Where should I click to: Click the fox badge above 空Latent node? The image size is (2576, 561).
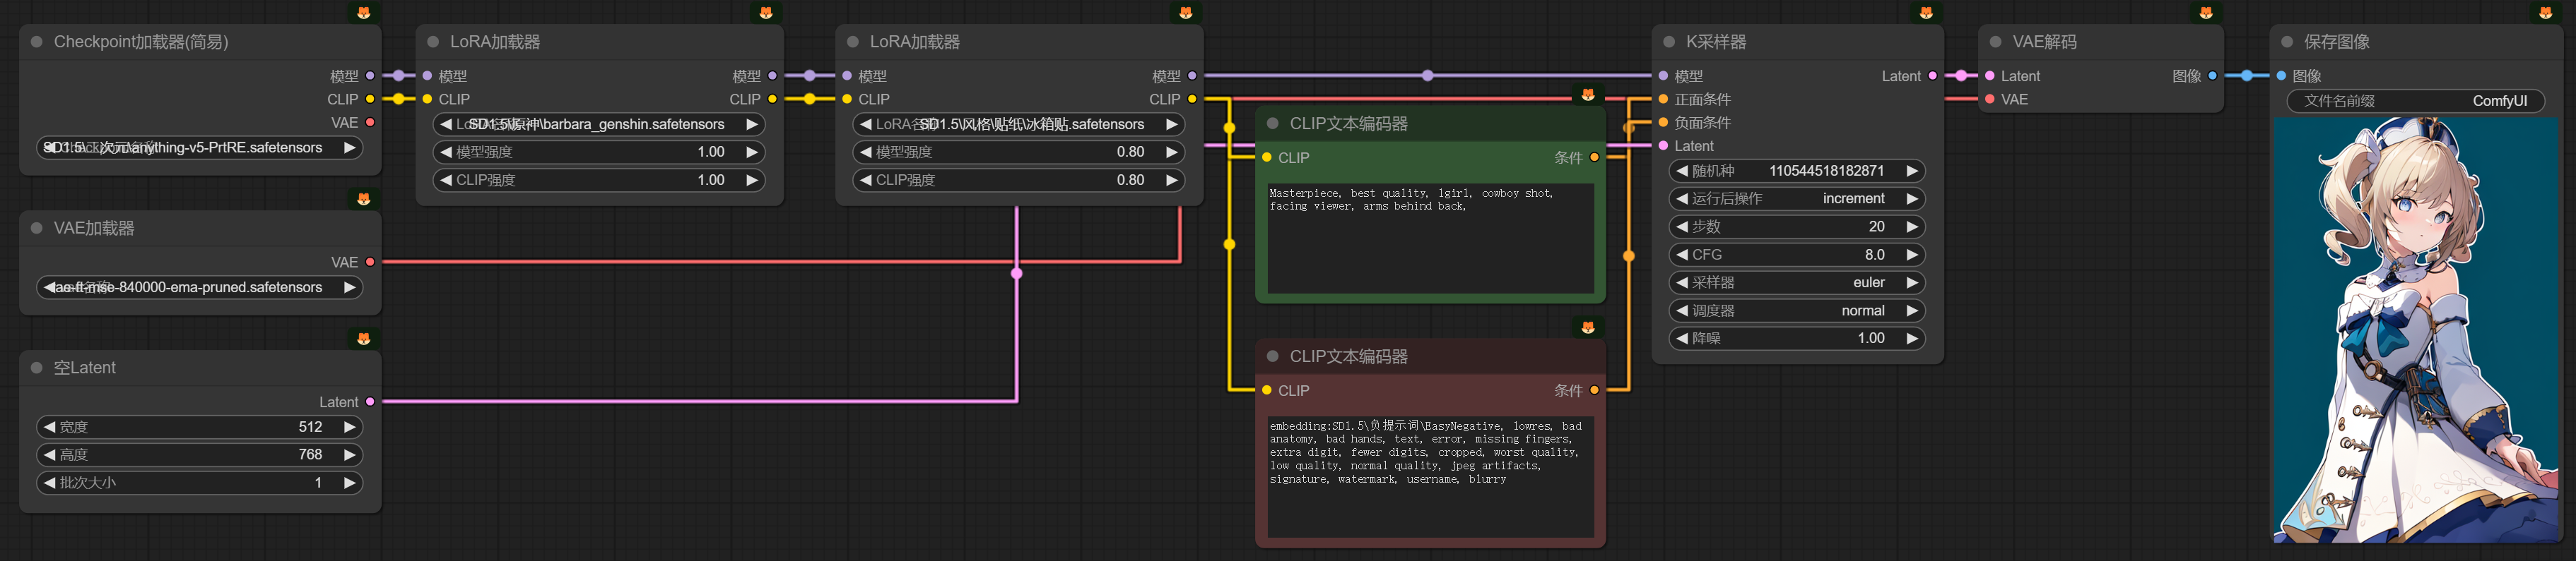[363, 339]
